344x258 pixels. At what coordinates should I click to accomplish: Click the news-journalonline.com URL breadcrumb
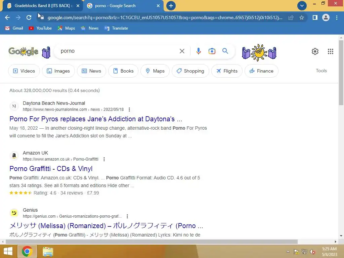point(73,110)
